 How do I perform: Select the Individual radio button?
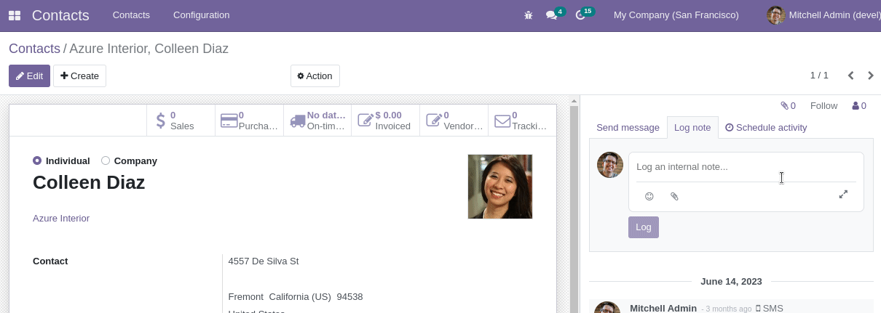pos(37,160)
